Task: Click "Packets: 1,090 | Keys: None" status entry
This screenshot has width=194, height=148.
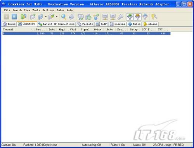Action: [x=40, y=145]
